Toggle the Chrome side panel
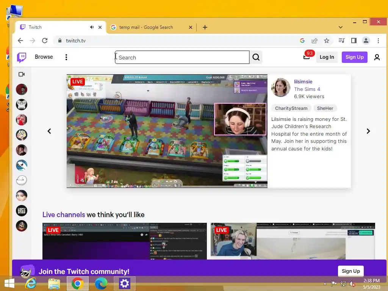This screenshot has width=388, height=291. (354, 41)
